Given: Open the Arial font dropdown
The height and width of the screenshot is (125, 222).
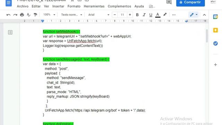Looking at the screenshot, I should click(99, 15).
